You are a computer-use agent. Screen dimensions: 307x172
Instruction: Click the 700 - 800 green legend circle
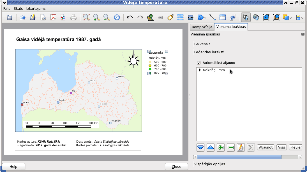[150, 69]
